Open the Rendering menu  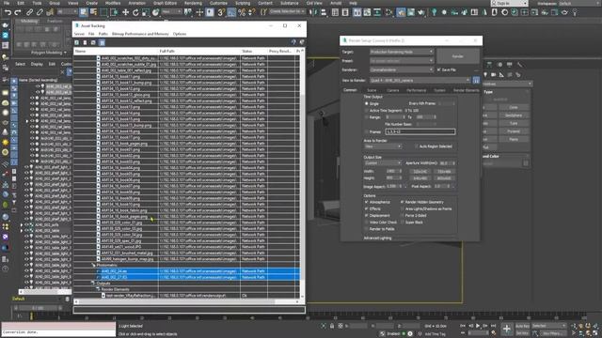(193, 3)
